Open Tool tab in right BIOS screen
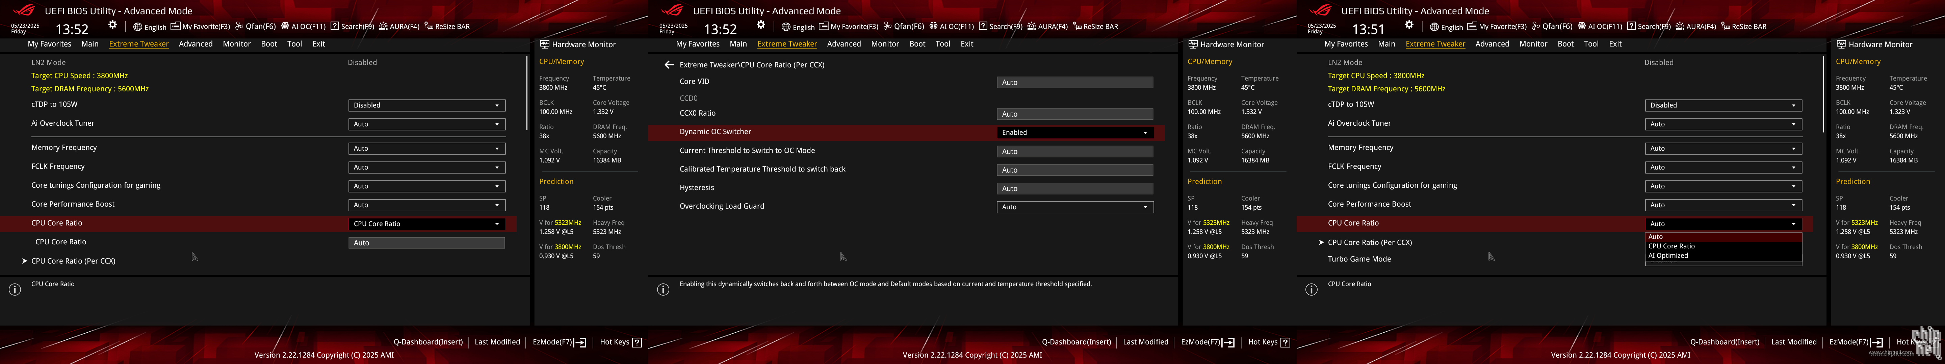This screenshot has height=364, width=1945. click(1591, 44)
